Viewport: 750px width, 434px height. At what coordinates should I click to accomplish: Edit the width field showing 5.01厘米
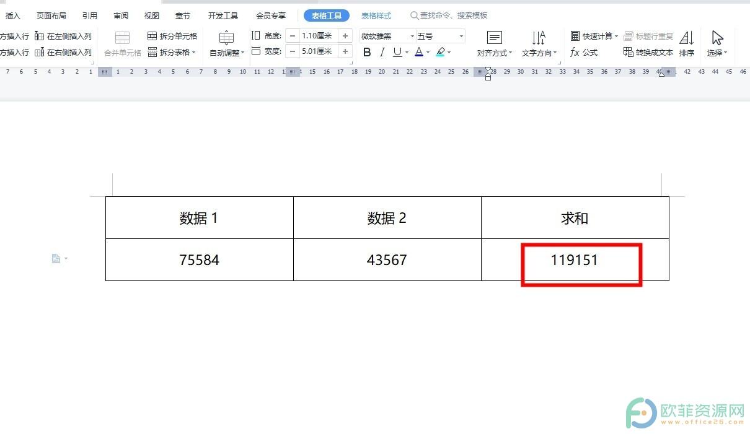coord(319,51)
